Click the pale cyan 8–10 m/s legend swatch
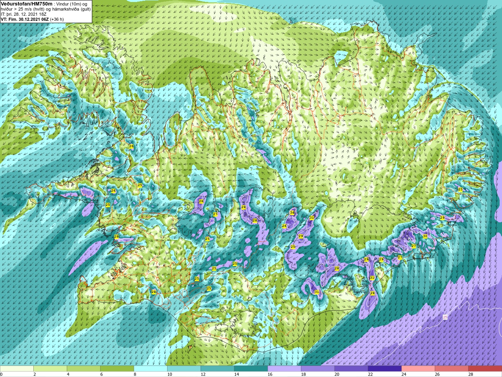Viewport: 502px width, 377px height. [x=151, y=369]
